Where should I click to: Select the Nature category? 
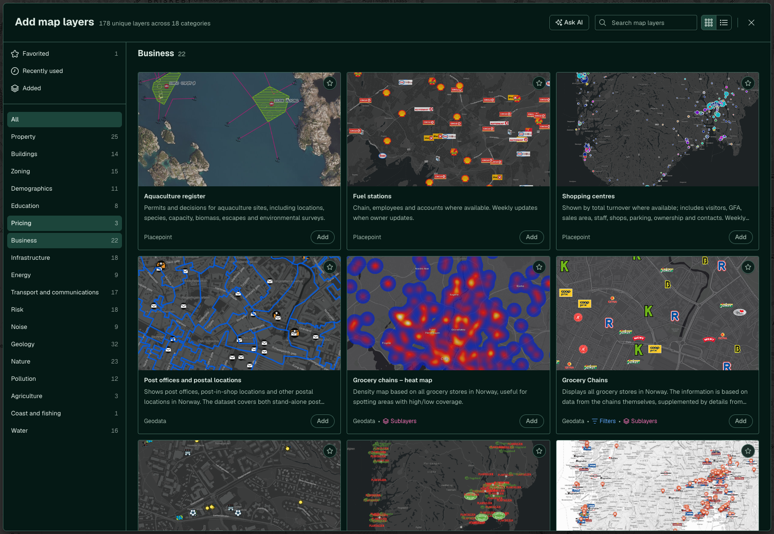pos(64,362)
